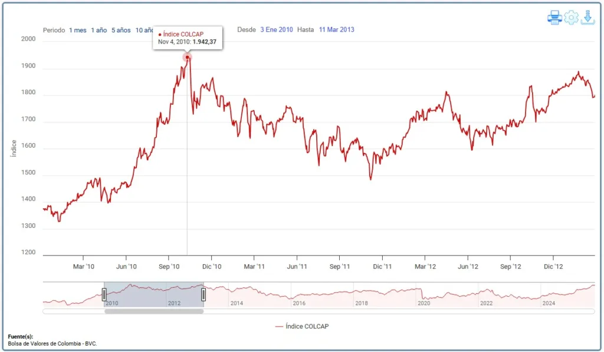The image size is (604, 352).
Task: Select the 1 mes period
Action: click(77, 30)
